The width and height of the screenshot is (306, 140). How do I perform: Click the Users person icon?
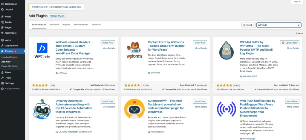(x=2, y=72)
